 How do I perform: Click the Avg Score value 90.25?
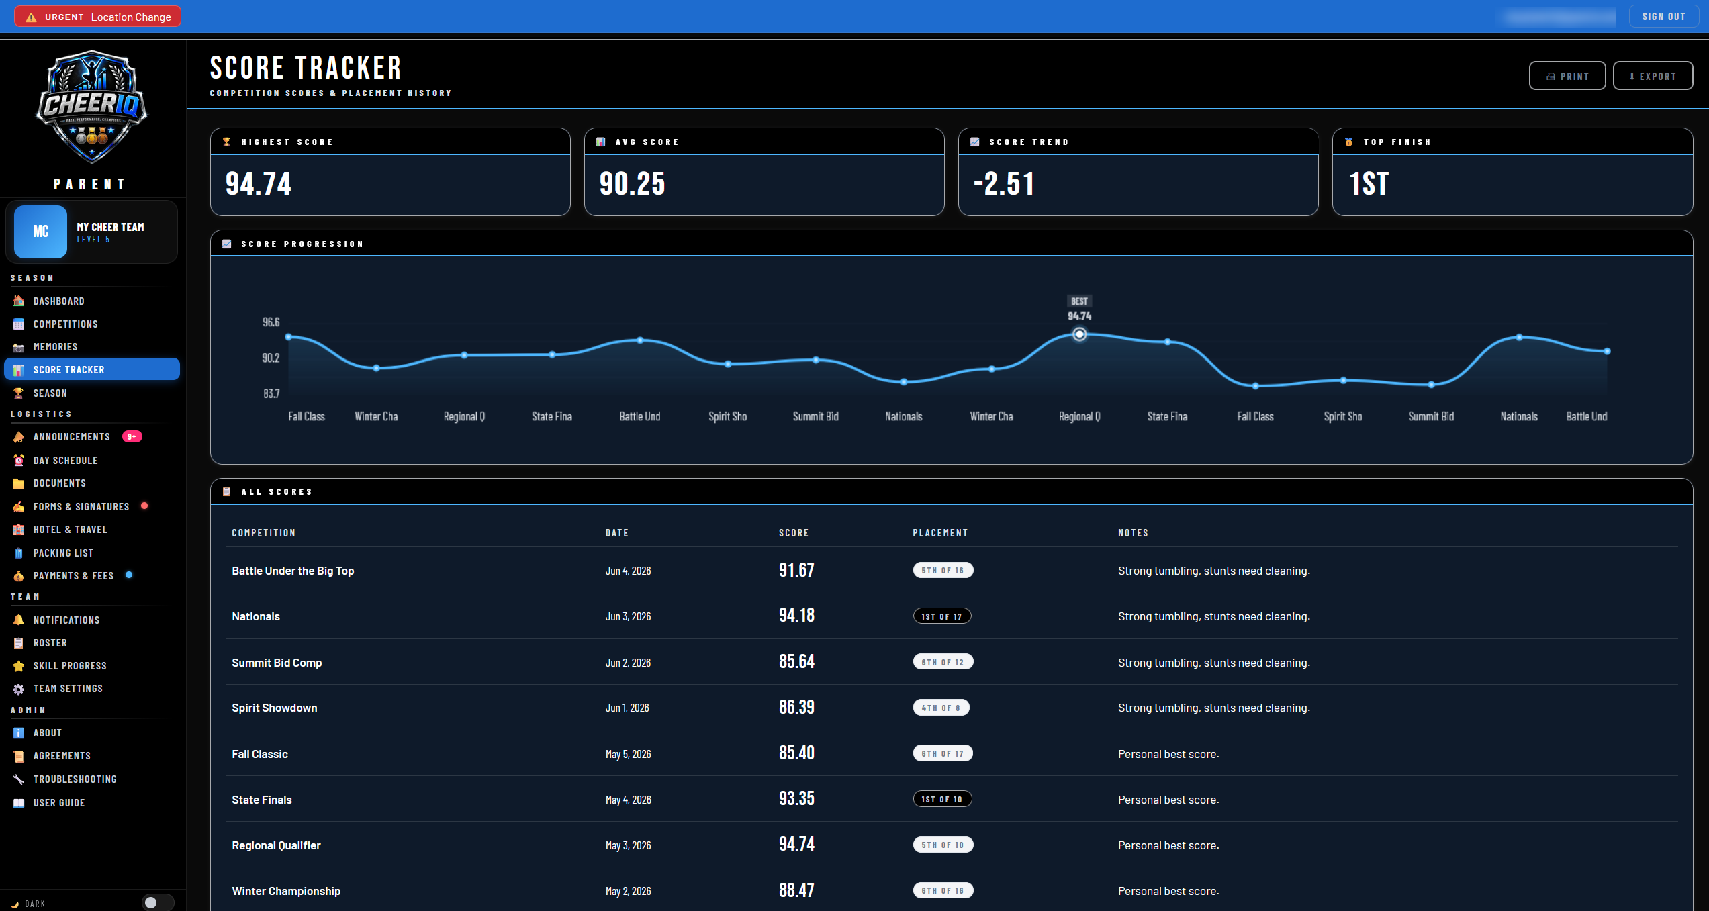632,184
